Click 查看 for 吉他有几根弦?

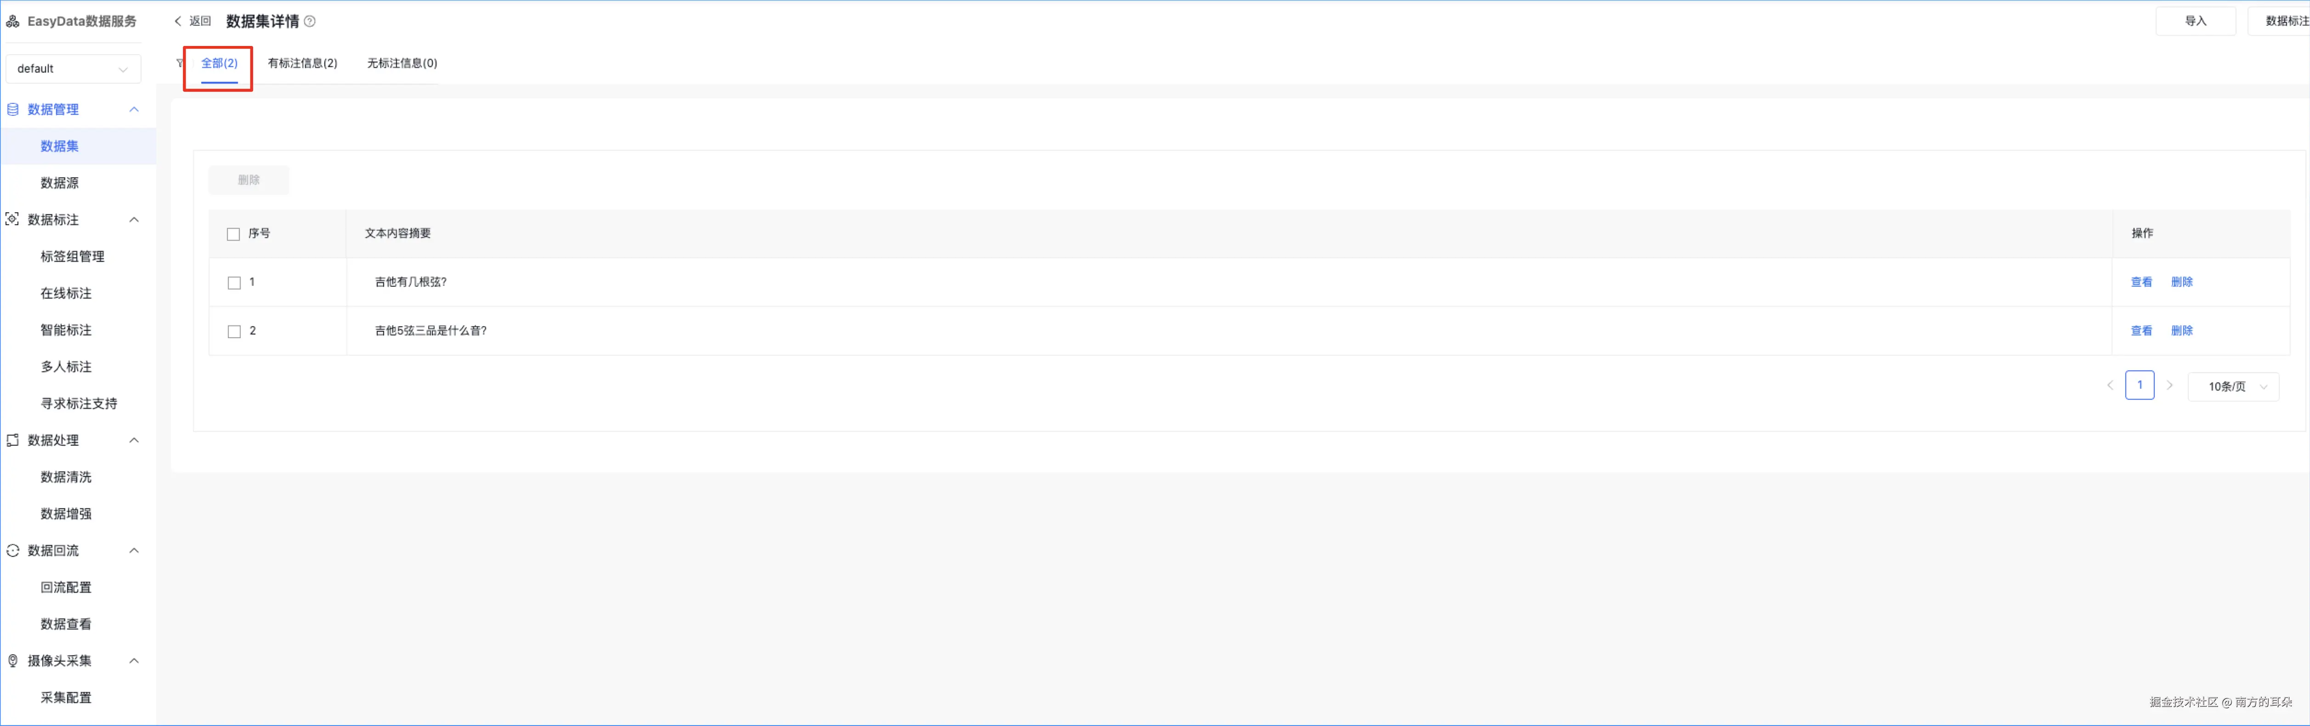2140,282
